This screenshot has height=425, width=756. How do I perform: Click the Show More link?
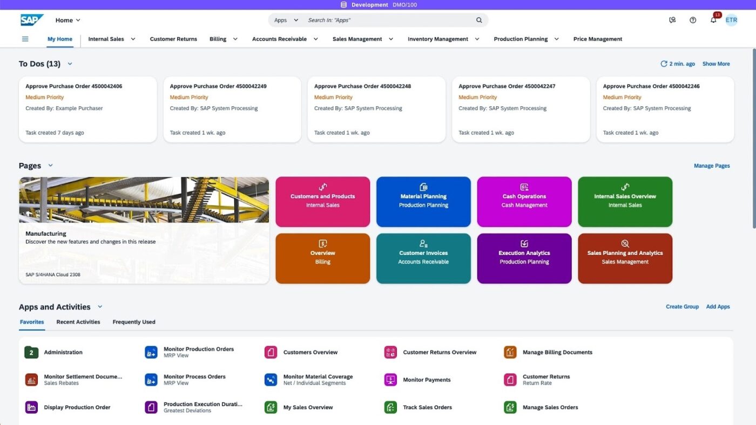715,64
